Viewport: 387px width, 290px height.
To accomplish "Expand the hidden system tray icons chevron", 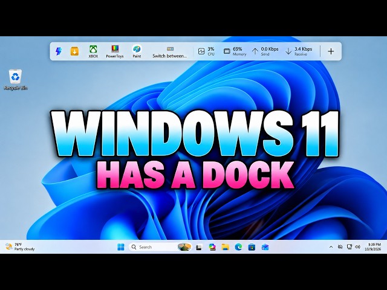I will click(x=331, y=247).
